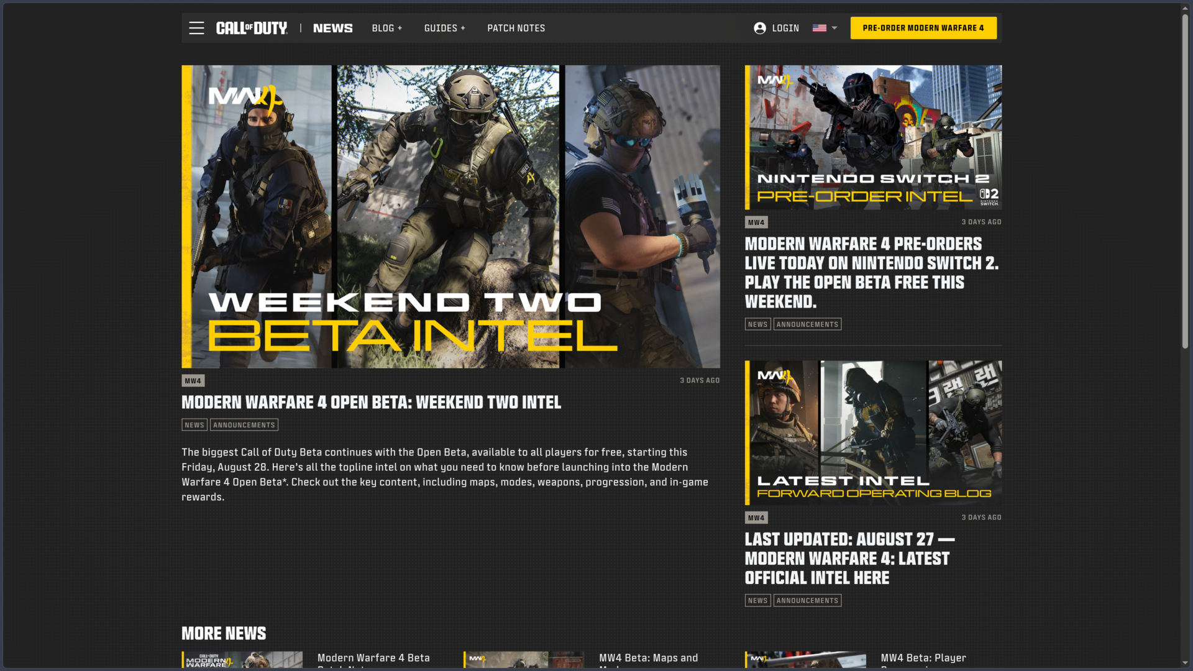This screenshot has width=1193, height=671.
Task: Click the vertical page scrollbar thumb
Action: point(1185,180)
